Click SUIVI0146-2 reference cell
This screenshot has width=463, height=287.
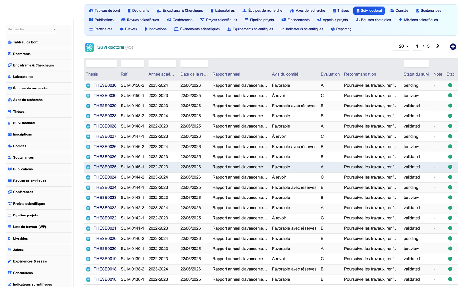132,147
